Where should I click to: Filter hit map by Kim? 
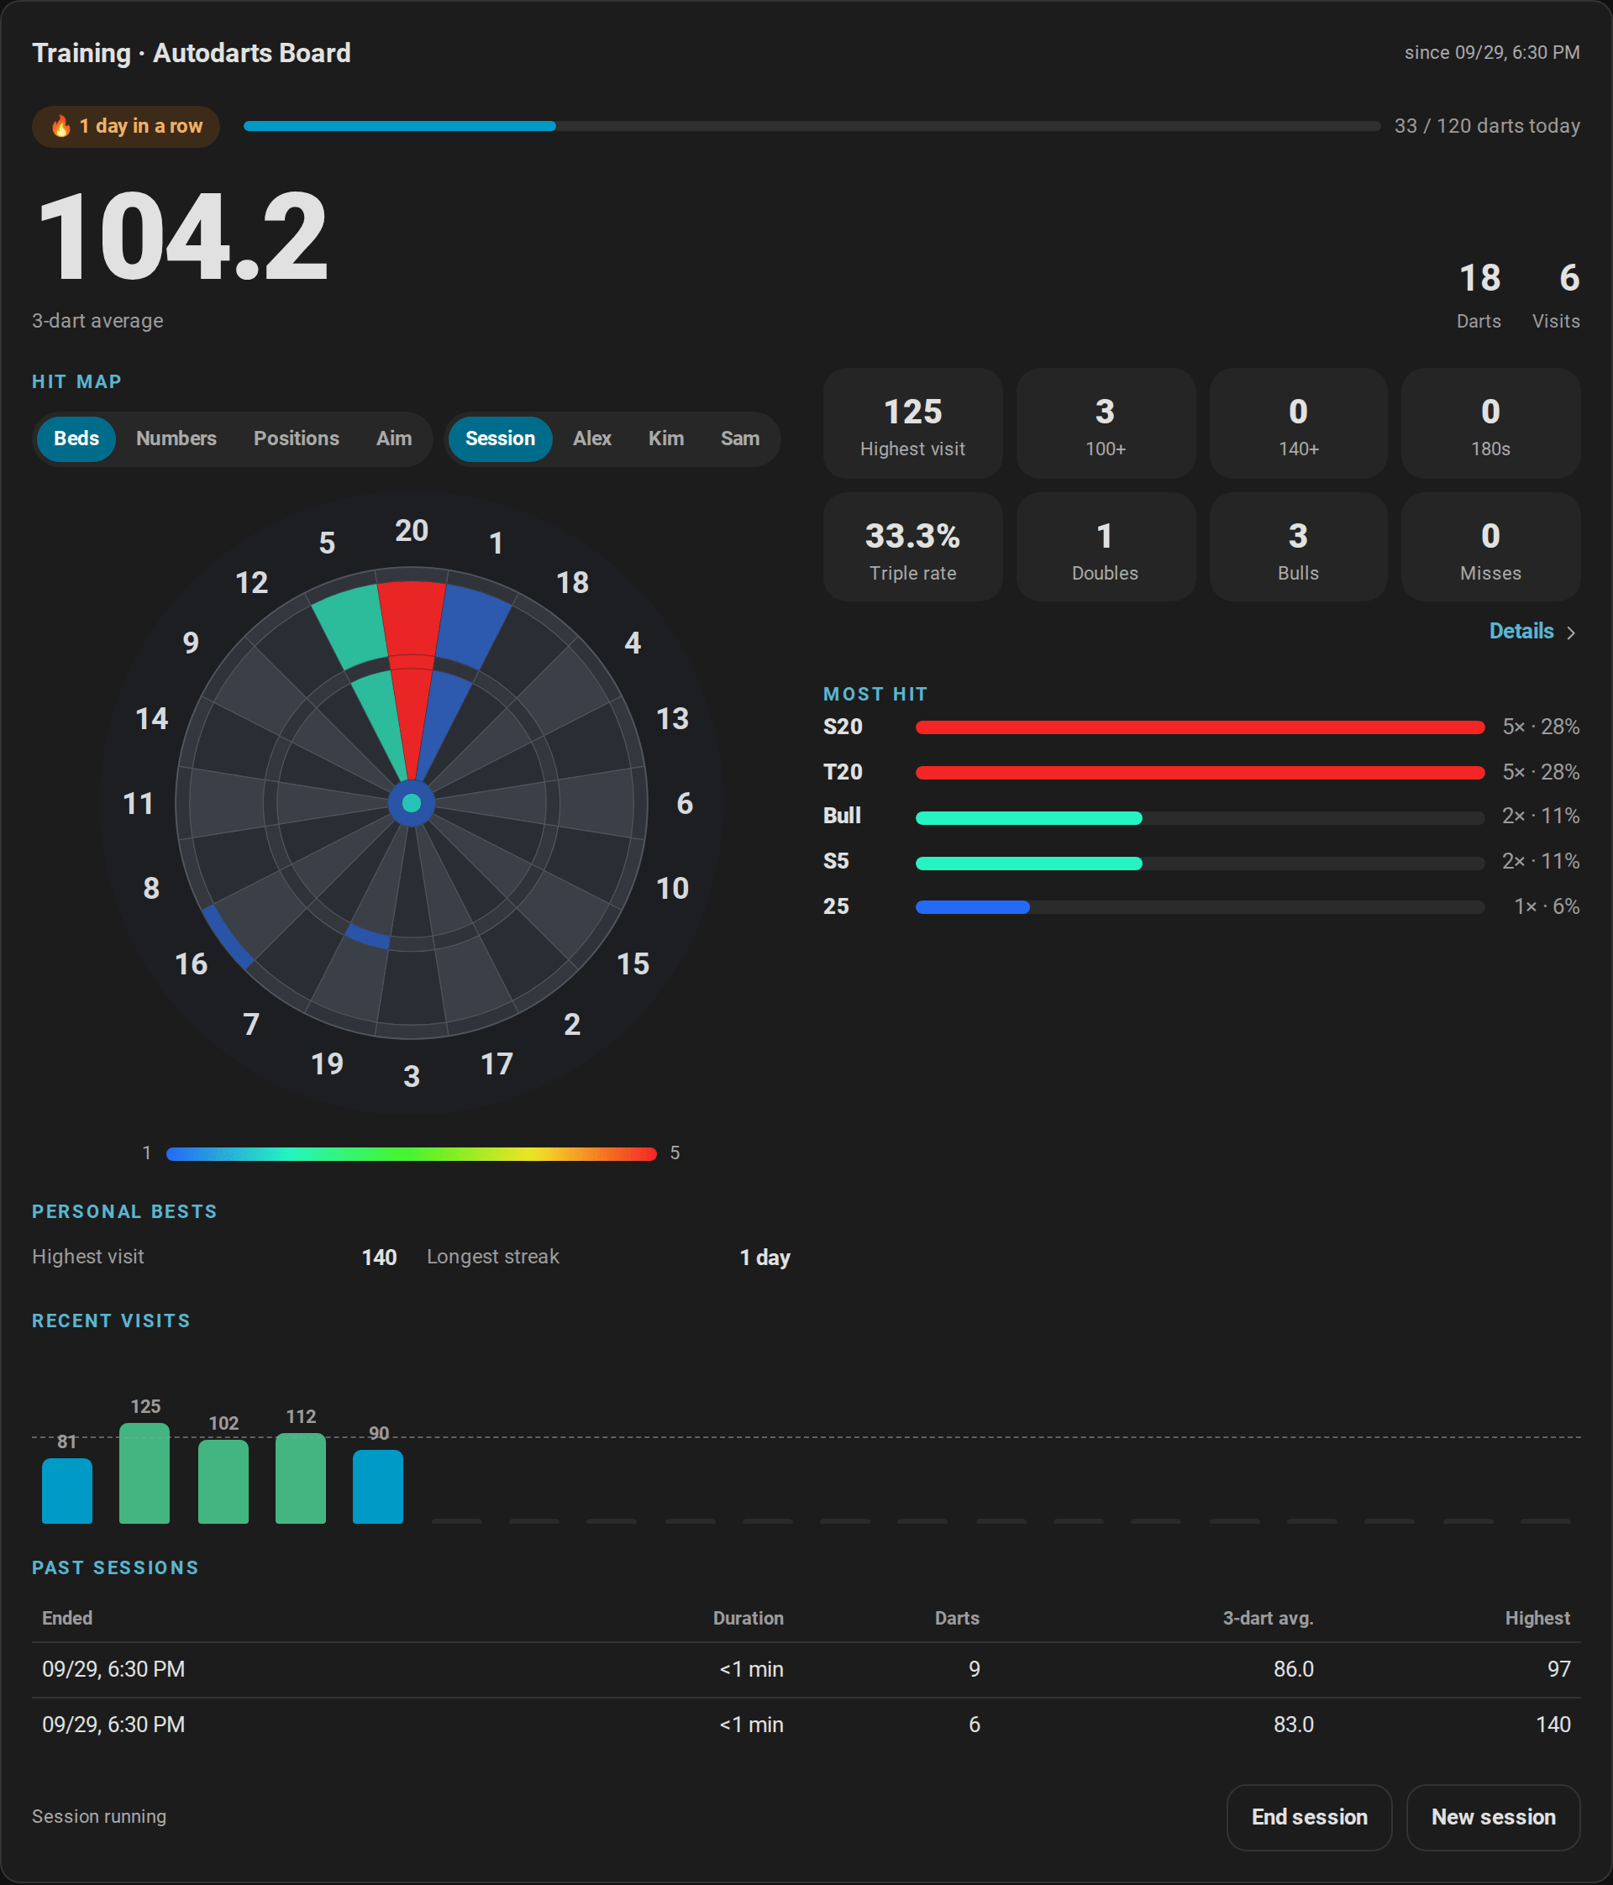point(666,438)
